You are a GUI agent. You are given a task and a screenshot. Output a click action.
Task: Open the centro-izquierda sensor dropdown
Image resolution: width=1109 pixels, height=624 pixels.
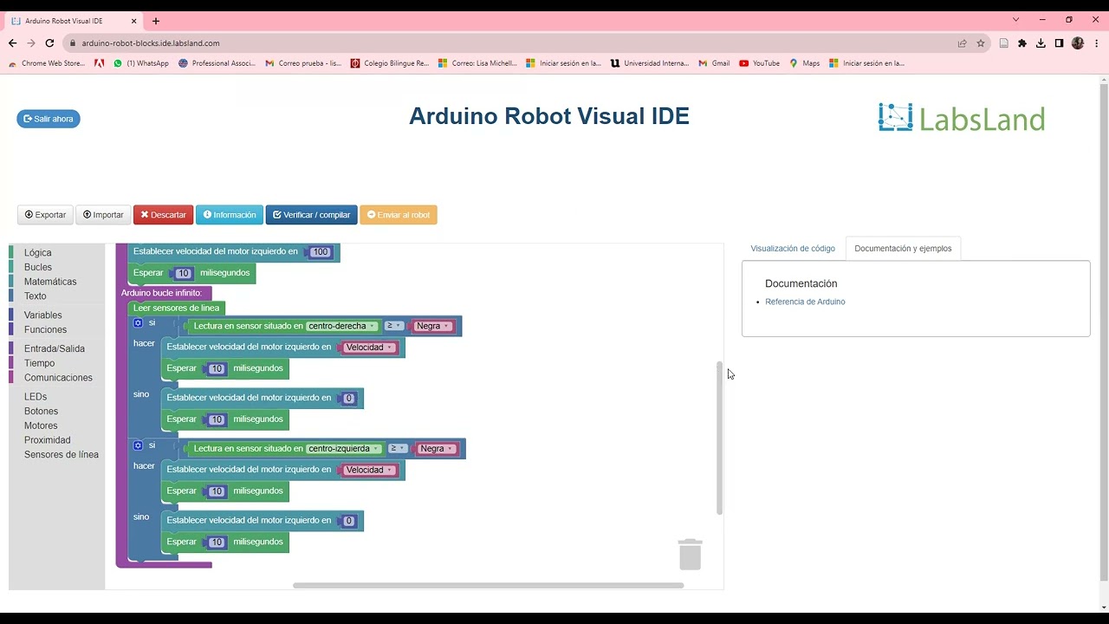344,449
